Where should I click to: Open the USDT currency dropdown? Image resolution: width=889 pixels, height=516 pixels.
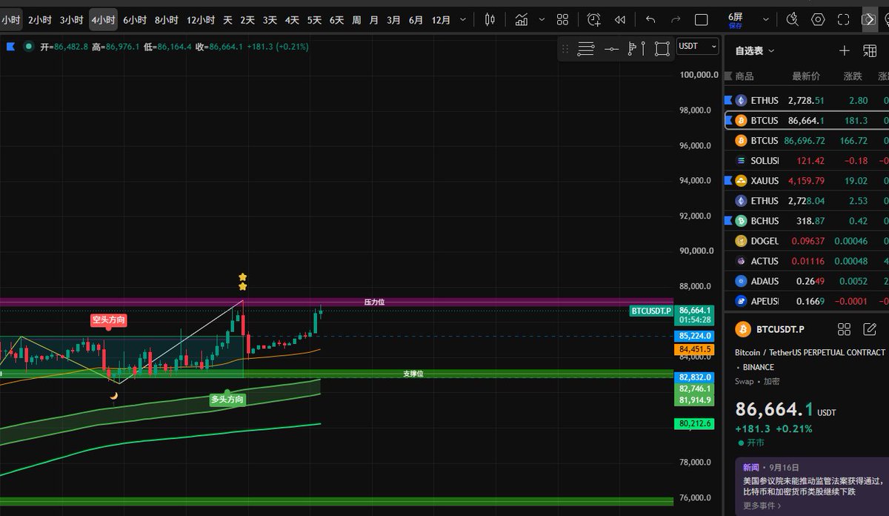coord(697,46)
